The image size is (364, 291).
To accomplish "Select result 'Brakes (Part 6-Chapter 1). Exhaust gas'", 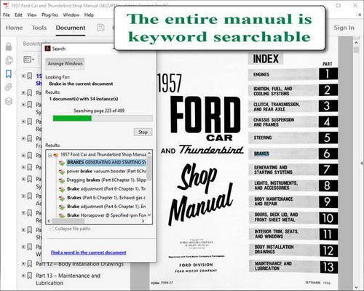I will tap(106, 198).
